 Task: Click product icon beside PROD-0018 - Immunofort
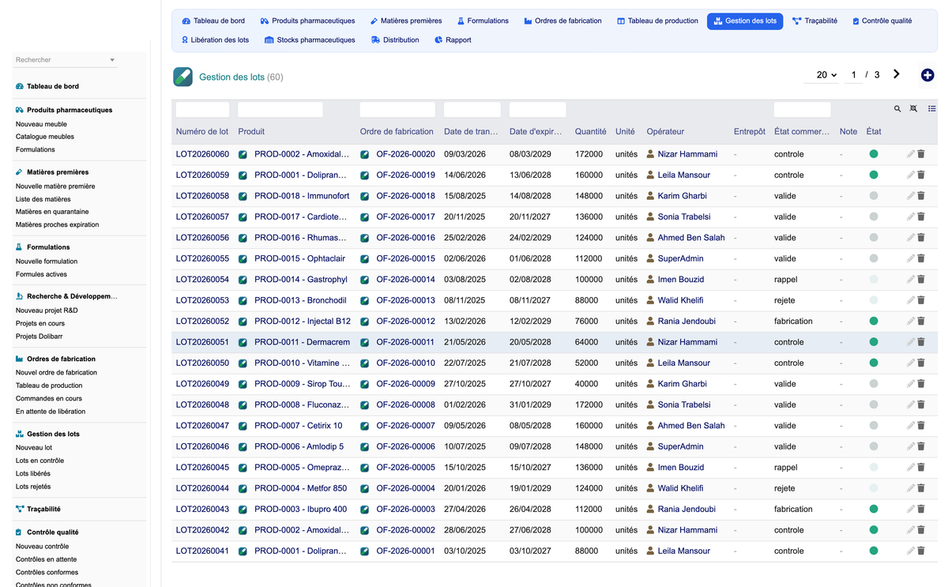point(243,196)
